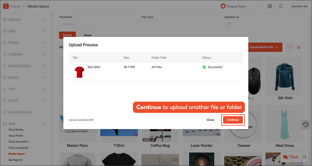Click the Shopee logo icon
The width and height of the screenshot is (312, 166).
pos(6,6)
